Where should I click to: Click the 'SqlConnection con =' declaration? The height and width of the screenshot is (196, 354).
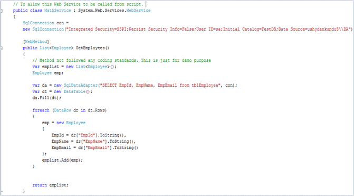tap(45, 23)
